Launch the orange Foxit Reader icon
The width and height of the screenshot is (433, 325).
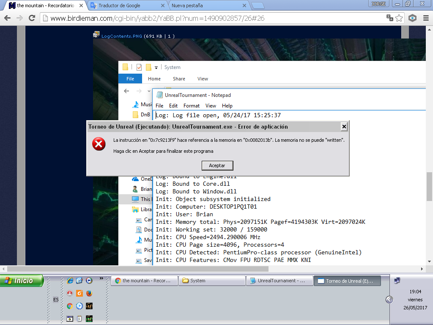pos(79,293)
